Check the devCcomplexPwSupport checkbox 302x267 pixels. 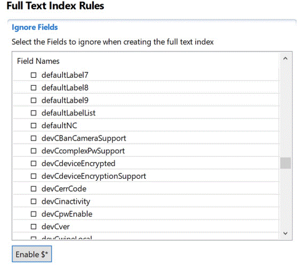pos(34,151)
